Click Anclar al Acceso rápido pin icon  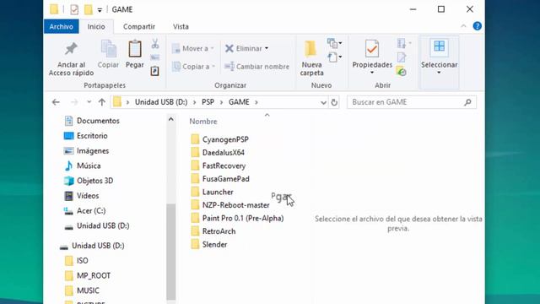pos(71,49)
